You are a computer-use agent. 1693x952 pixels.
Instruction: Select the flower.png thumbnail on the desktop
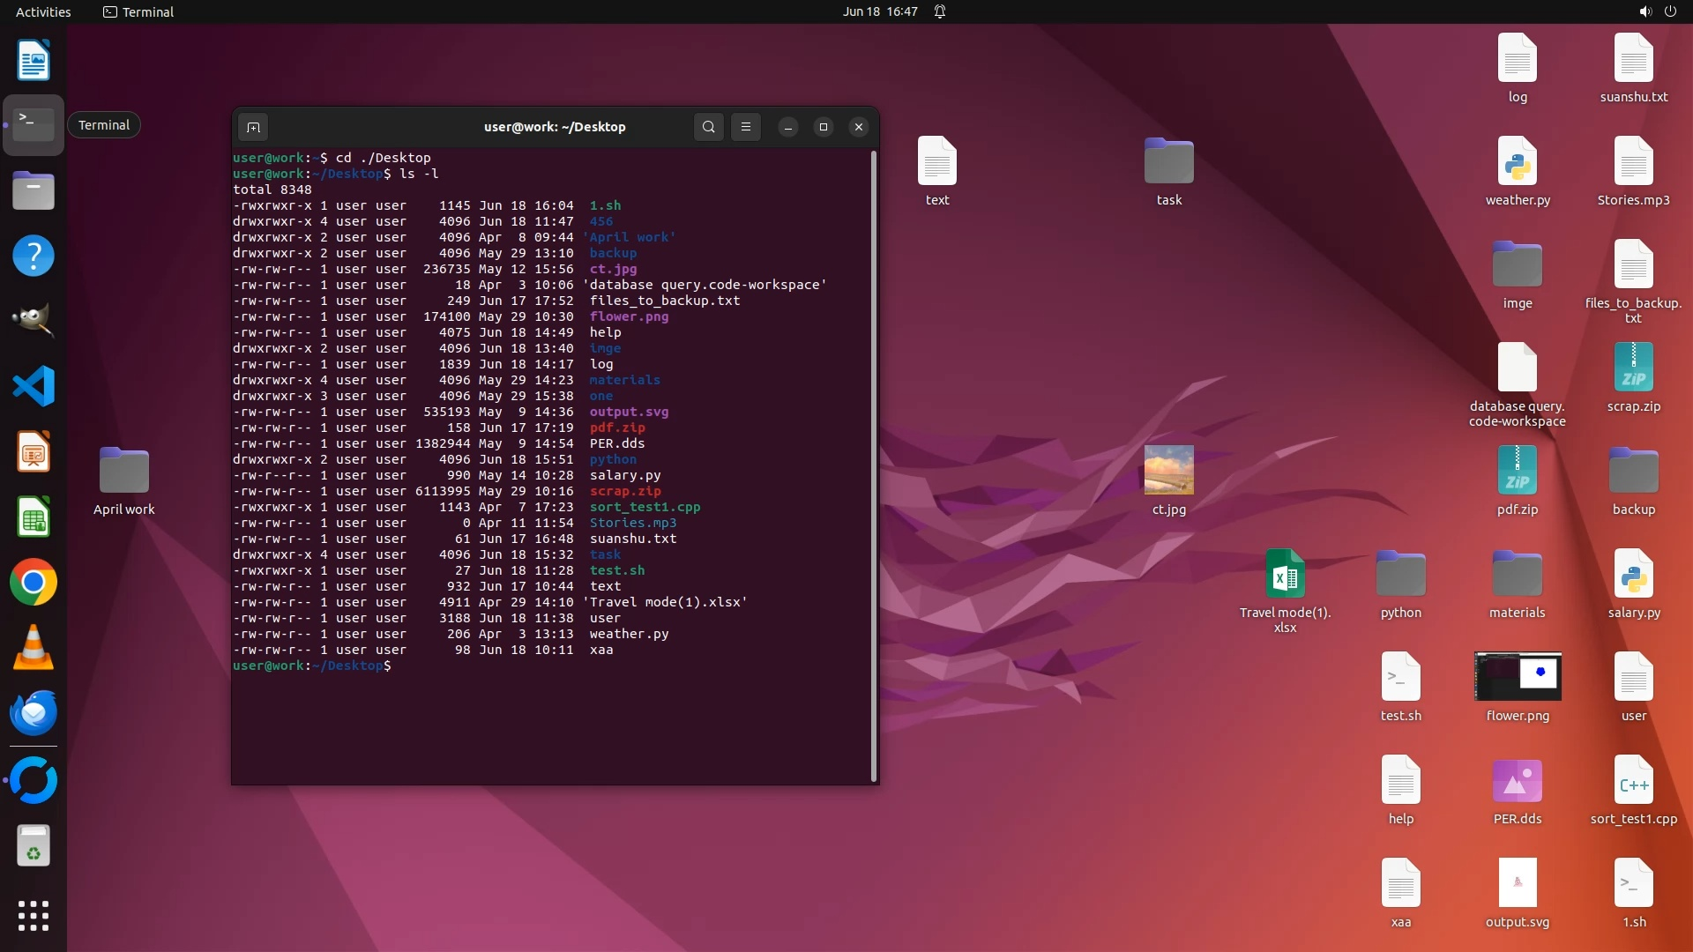pos(1517,677)
